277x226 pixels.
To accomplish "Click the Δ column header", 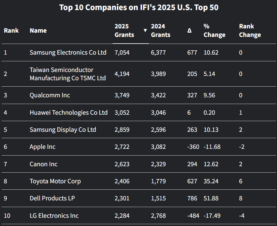I will (189, 30).
